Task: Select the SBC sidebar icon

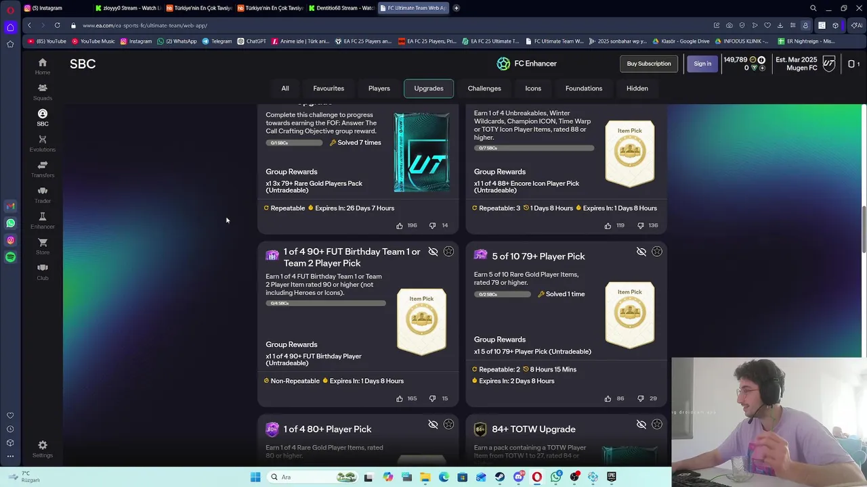Action: 43,118
